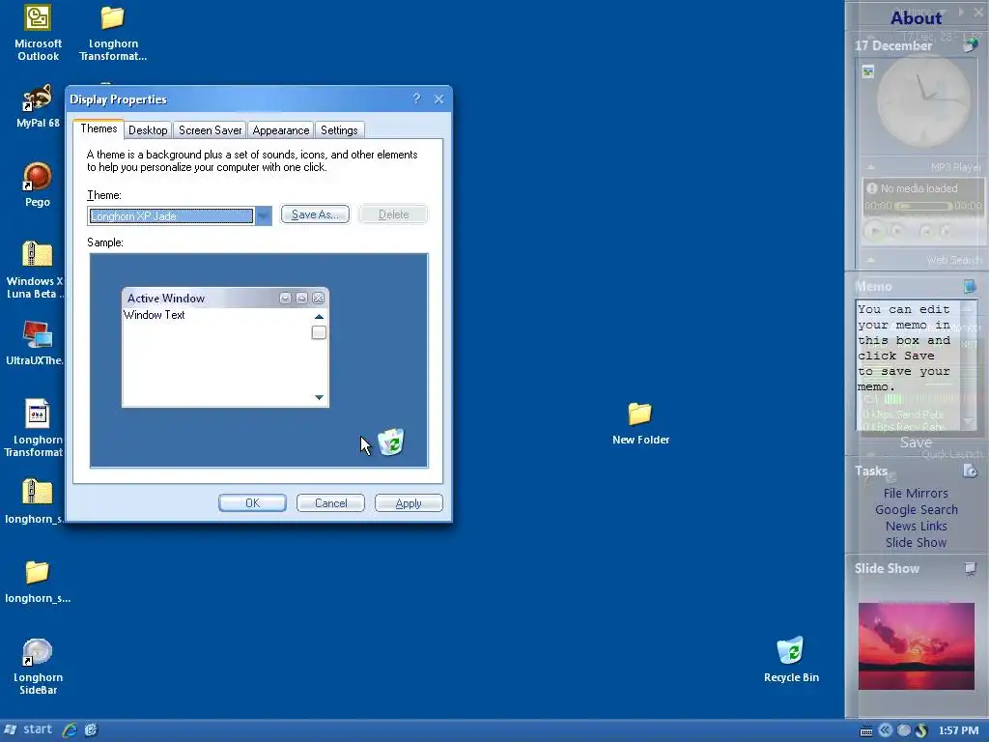The height and width of the screenshot is (742, 989).
Task: Click the second quick launch icon beside Internet Explorer
Action: (x=92, y=730)
